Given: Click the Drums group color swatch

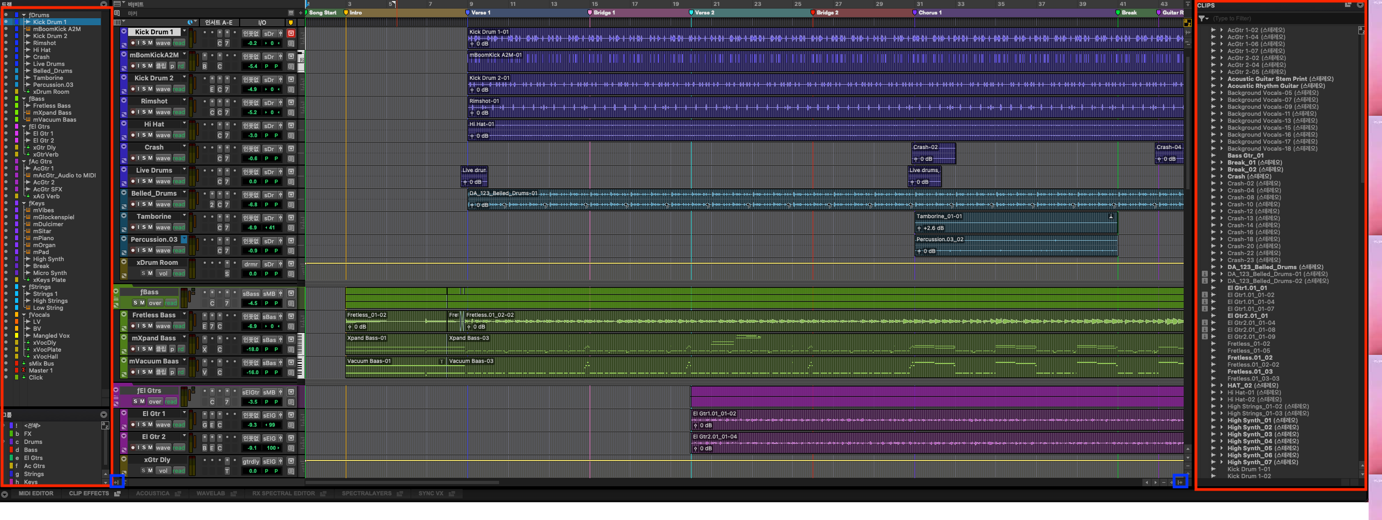Looking at the screenshot, I should 11,442.
